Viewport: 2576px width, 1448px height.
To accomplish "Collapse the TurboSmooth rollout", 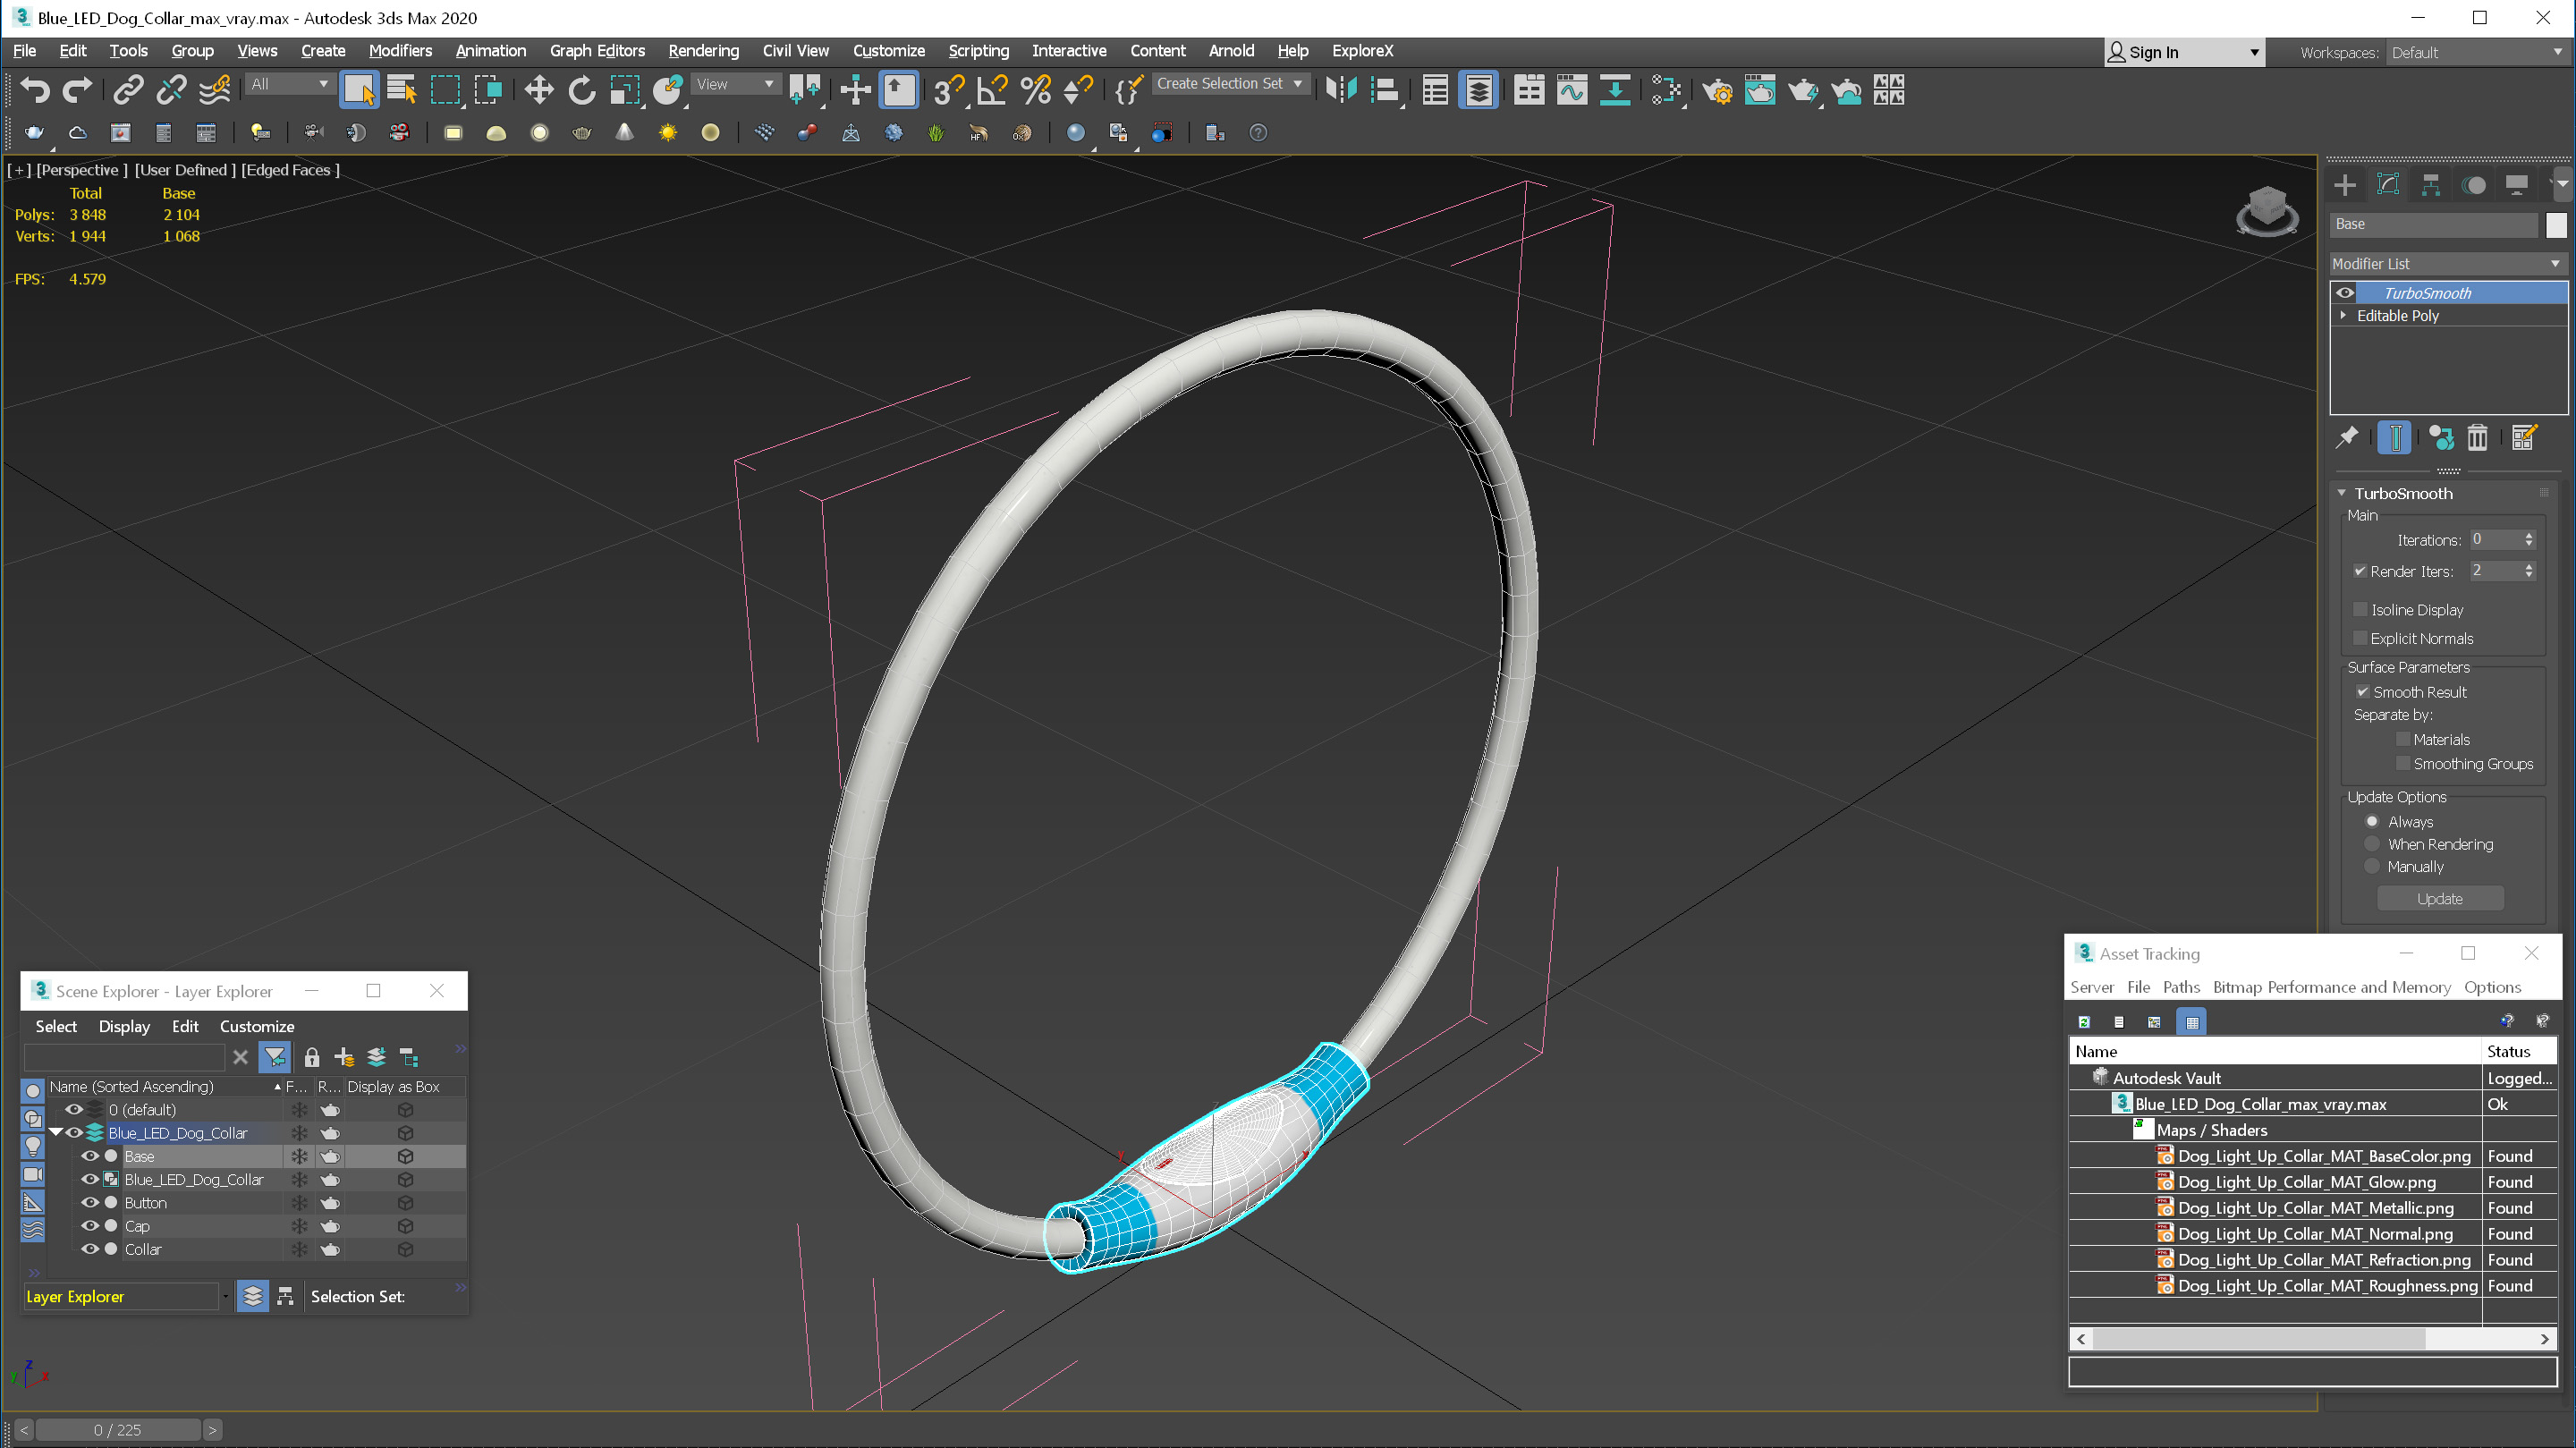I will click(2342, 493).
